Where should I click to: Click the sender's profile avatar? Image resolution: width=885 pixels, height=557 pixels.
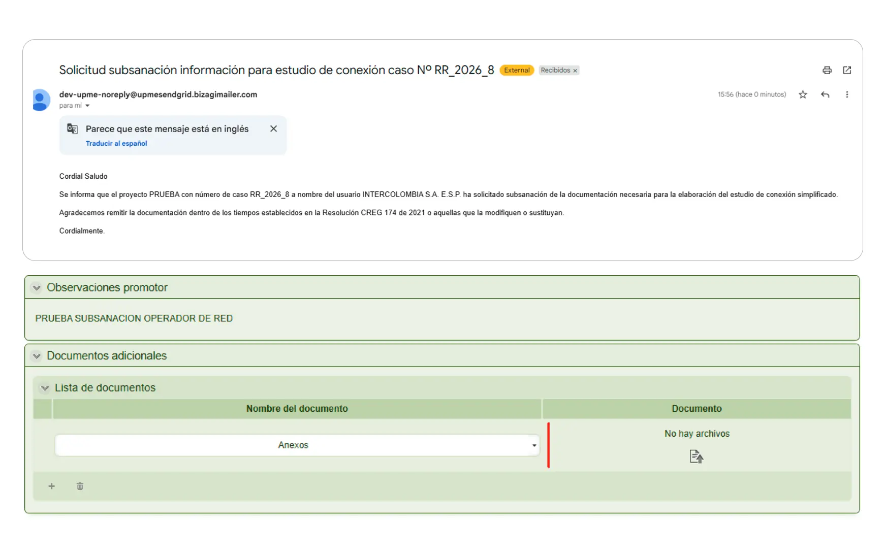(x=41, y=100)
